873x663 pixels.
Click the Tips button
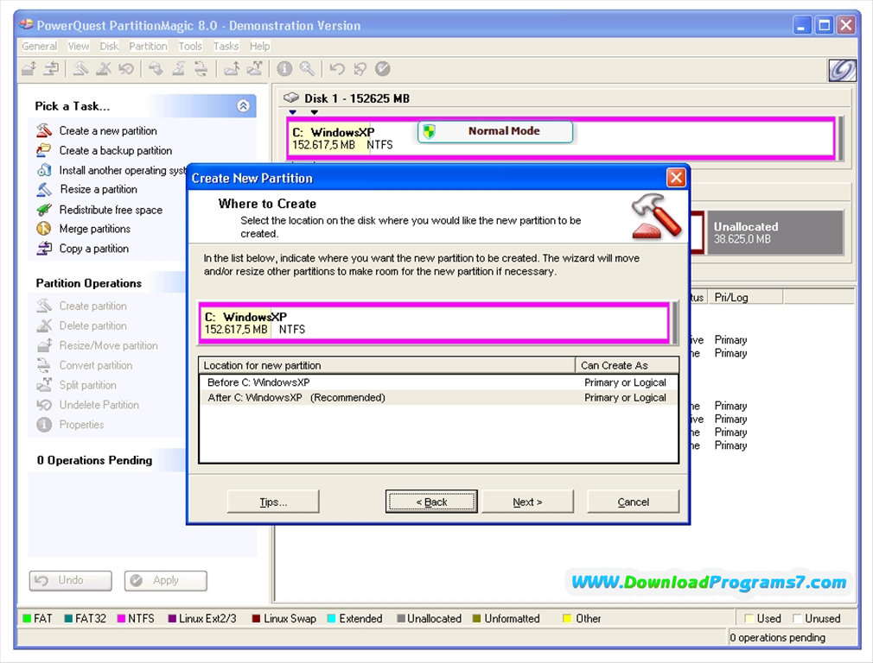point(272,502)
